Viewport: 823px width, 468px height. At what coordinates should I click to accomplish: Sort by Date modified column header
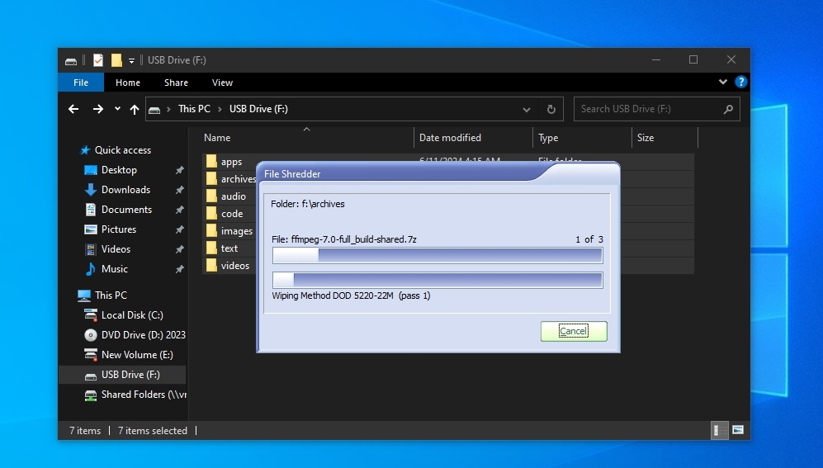tap(474, 138)
